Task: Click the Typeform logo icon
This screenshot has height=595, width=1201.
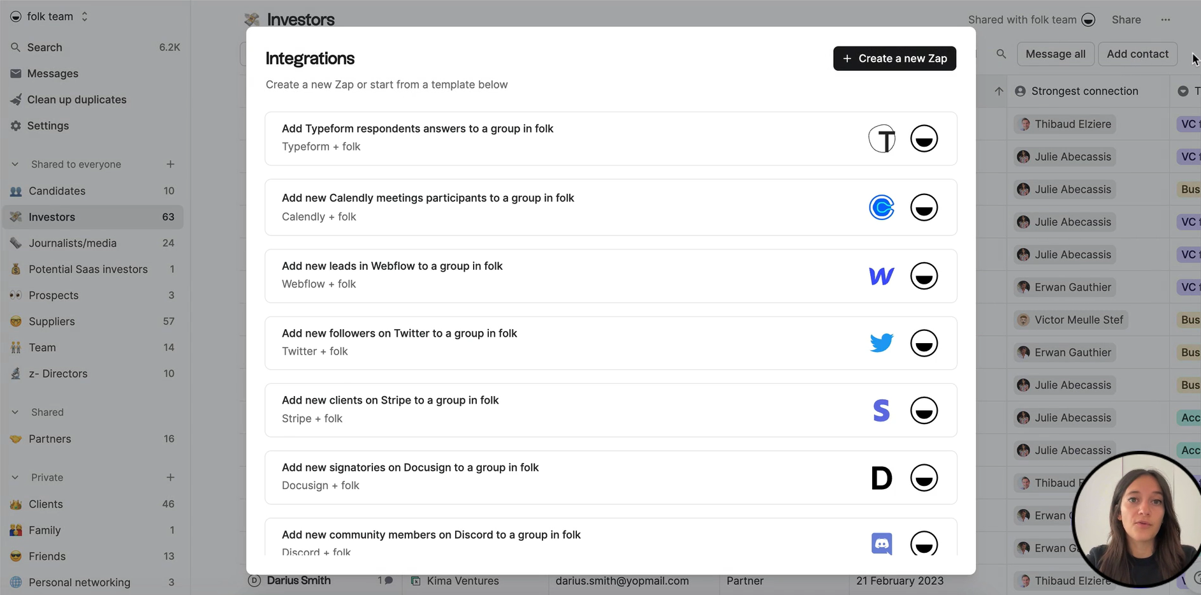Action: pos(882,139)
